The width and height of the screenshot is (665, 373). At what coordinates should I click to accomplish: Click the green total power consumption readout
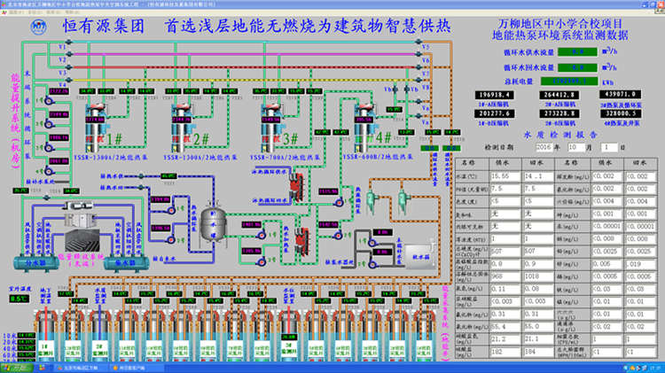pos(568,81)
